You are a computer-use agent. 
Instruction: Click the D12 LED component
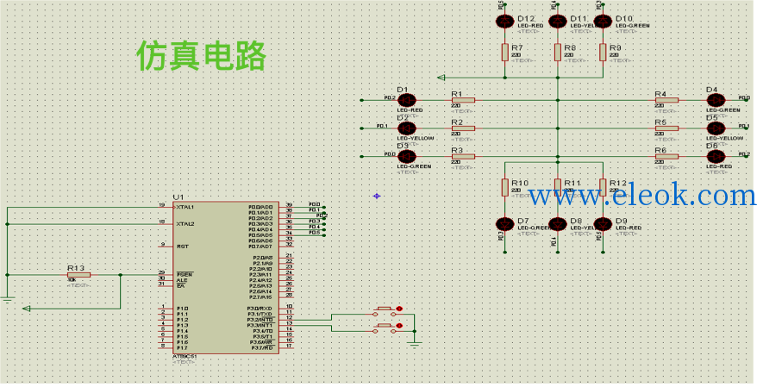(505, 22)
